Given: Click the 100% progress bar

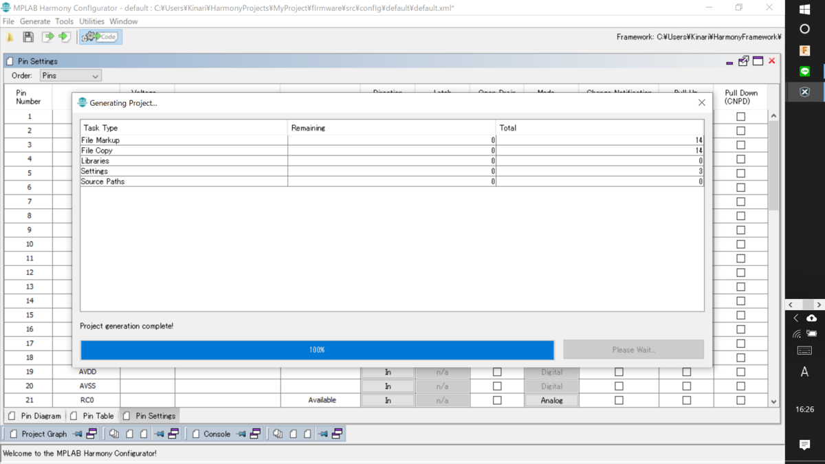Looking at the screenshot, I should click(317, 350).
